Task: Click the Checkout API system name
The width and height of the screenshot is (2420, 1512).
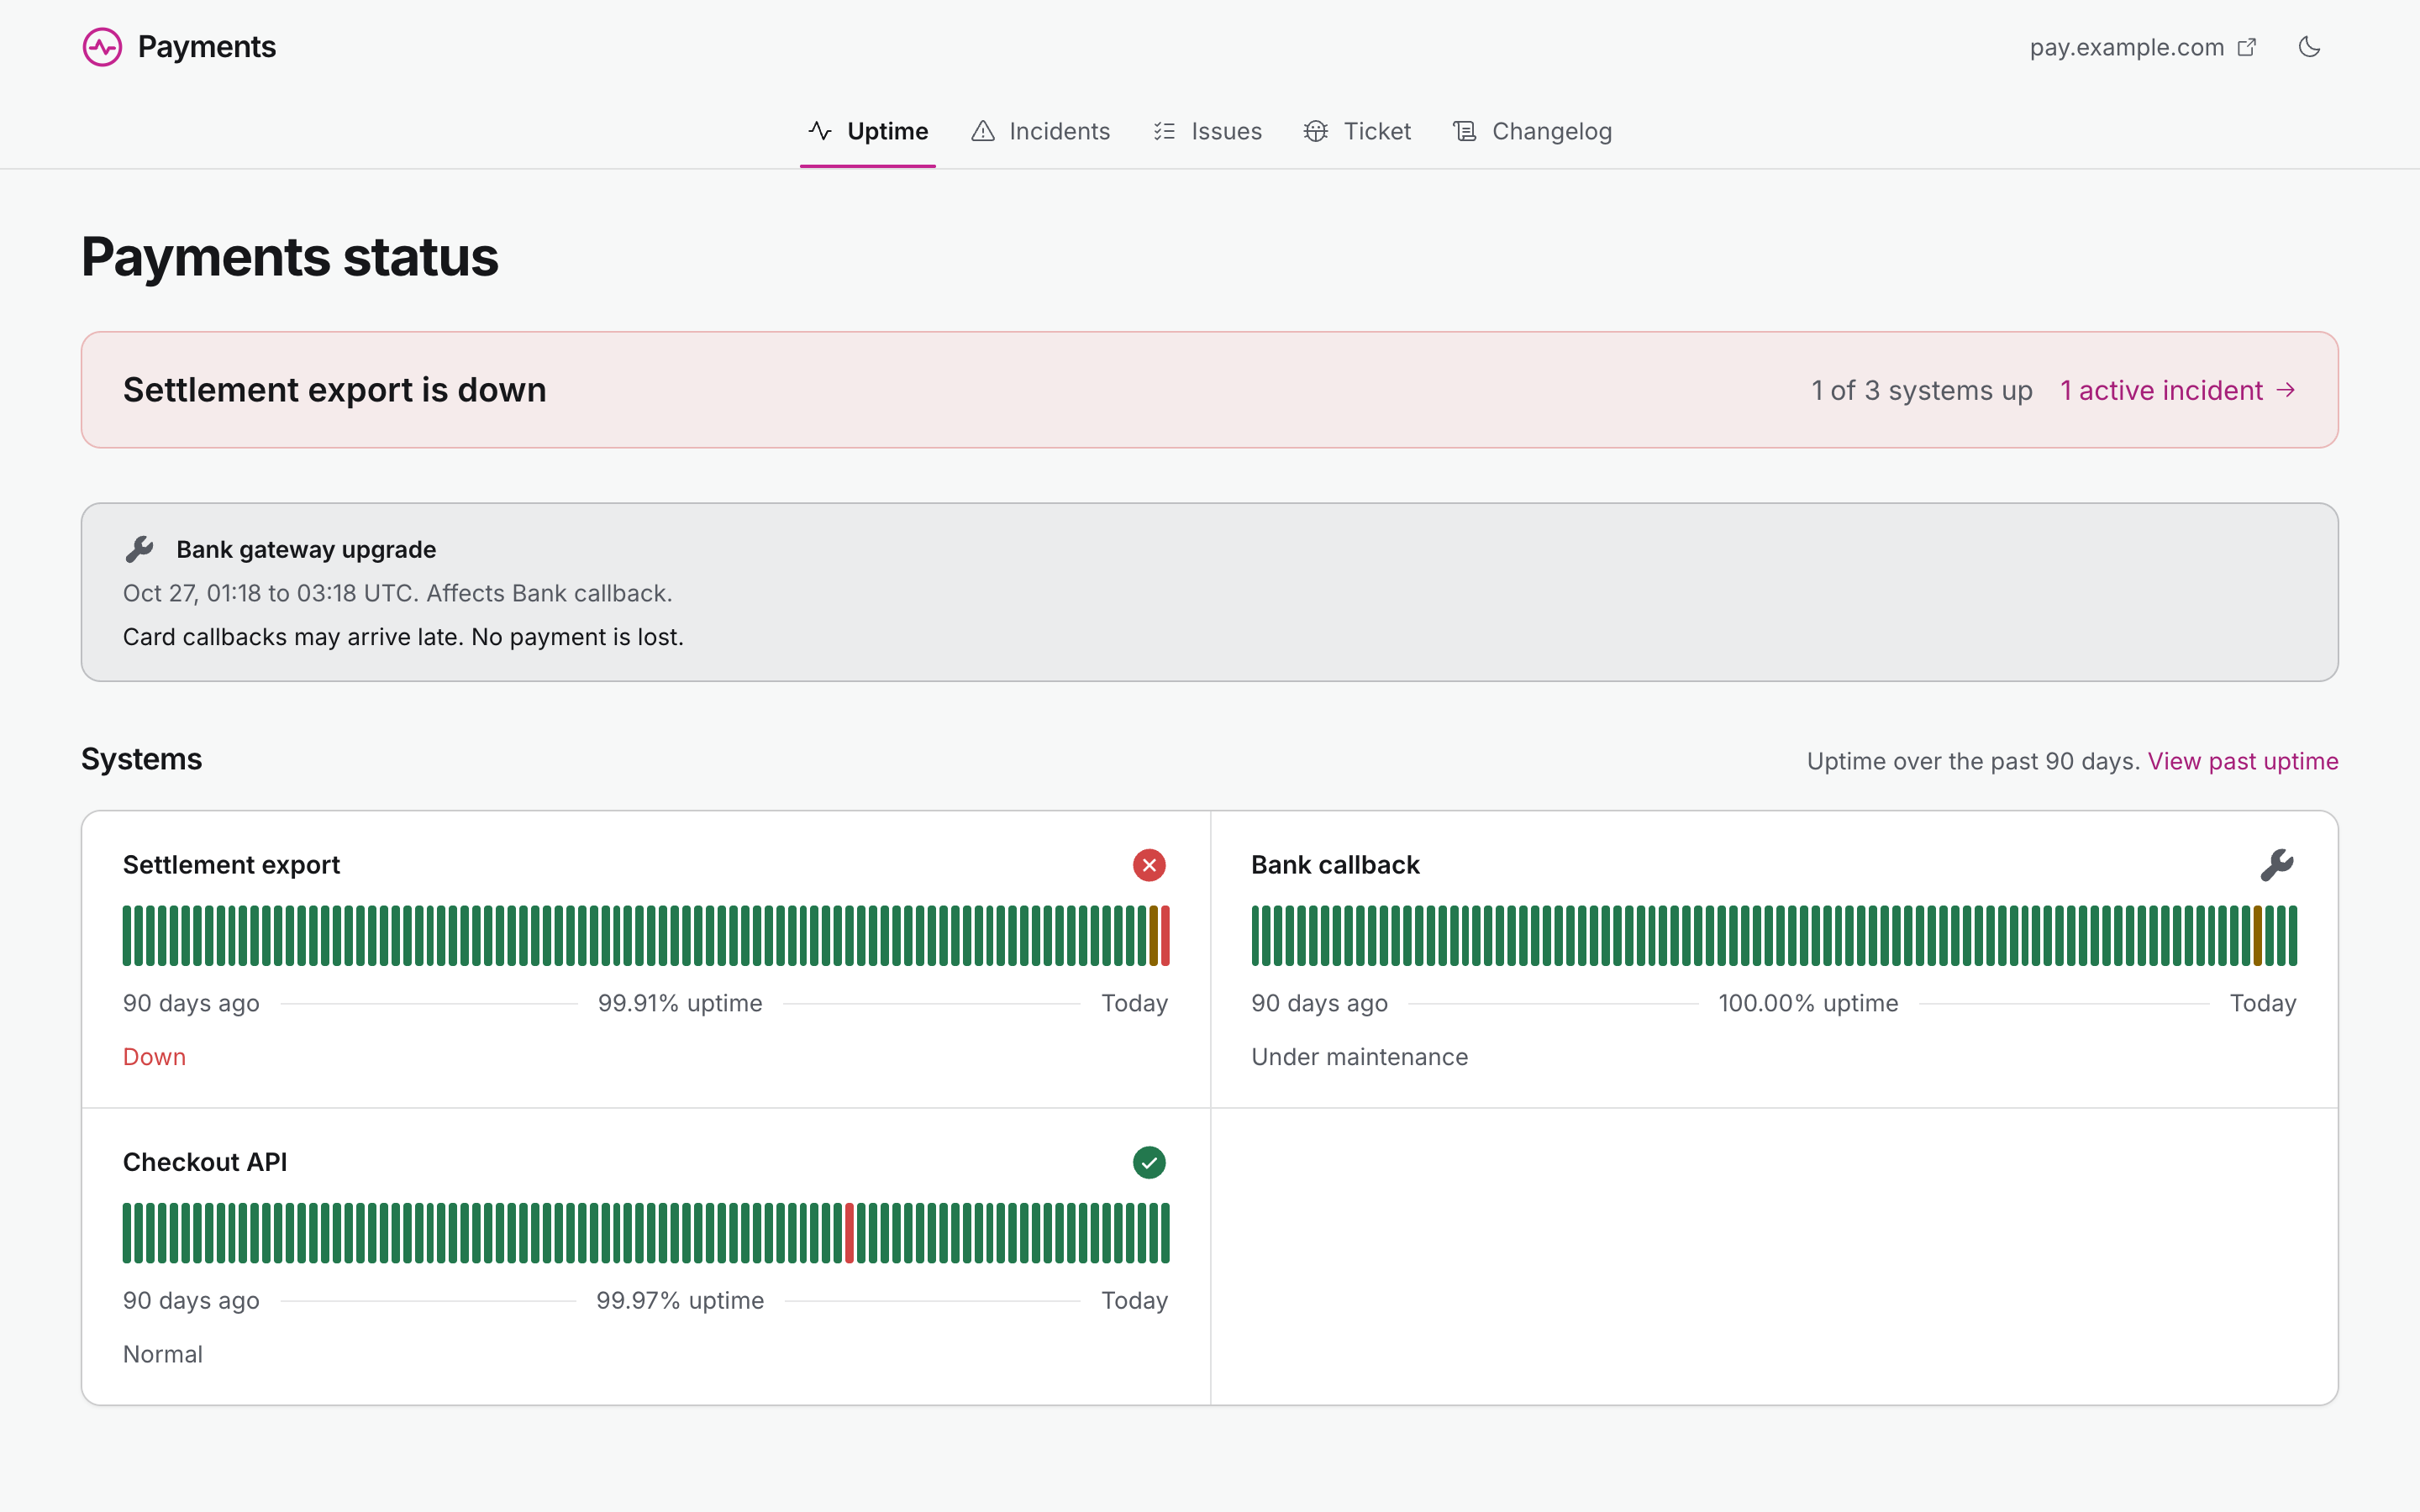Action: pos(205,1162)
